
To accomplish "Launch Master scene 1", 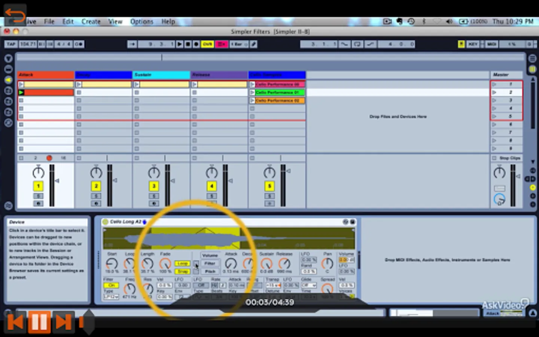I will [x=494, y=84].
